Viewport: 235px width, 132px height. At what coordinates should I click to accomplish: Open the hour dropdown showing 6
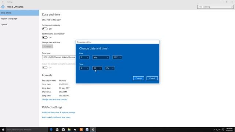(84, 68)
